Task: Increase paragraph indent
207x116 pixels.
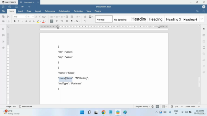Action: pos(72,17)
